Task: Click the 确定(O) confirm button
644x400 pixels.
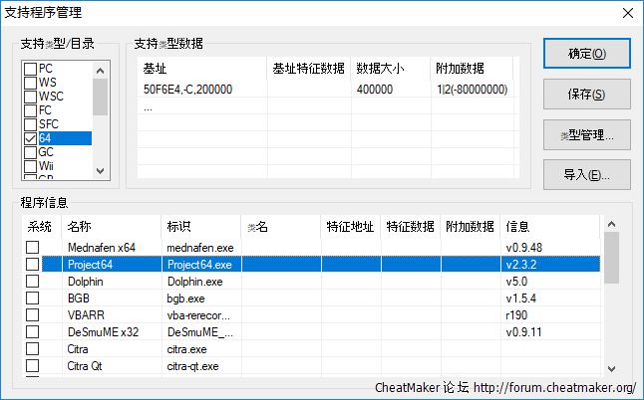Action: pos(585,54)
